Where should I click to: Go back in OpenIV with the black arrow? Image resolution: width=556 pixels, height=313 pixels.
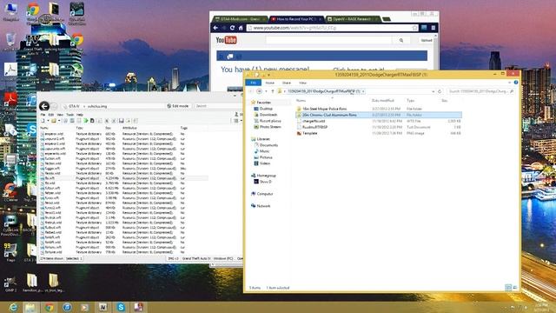point(44,106)
